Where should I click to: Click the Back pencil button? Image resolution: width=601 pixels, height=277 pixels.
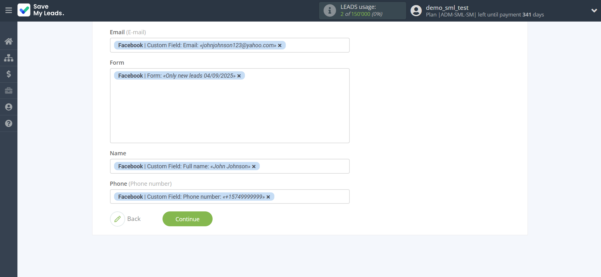click(118, 219)
